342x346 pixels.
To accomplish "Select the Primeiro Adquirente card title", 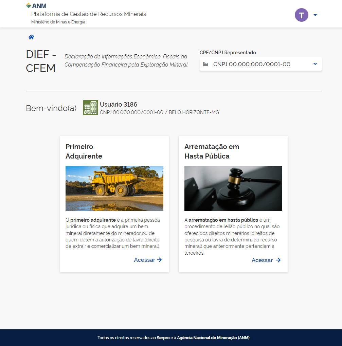I will point(84,151).
